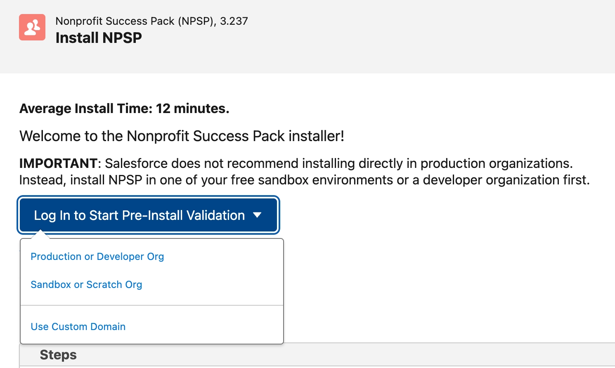The image size is (615, 368).
Task: Select Sandbox or Scratch Org option
Action: [86, 285]
